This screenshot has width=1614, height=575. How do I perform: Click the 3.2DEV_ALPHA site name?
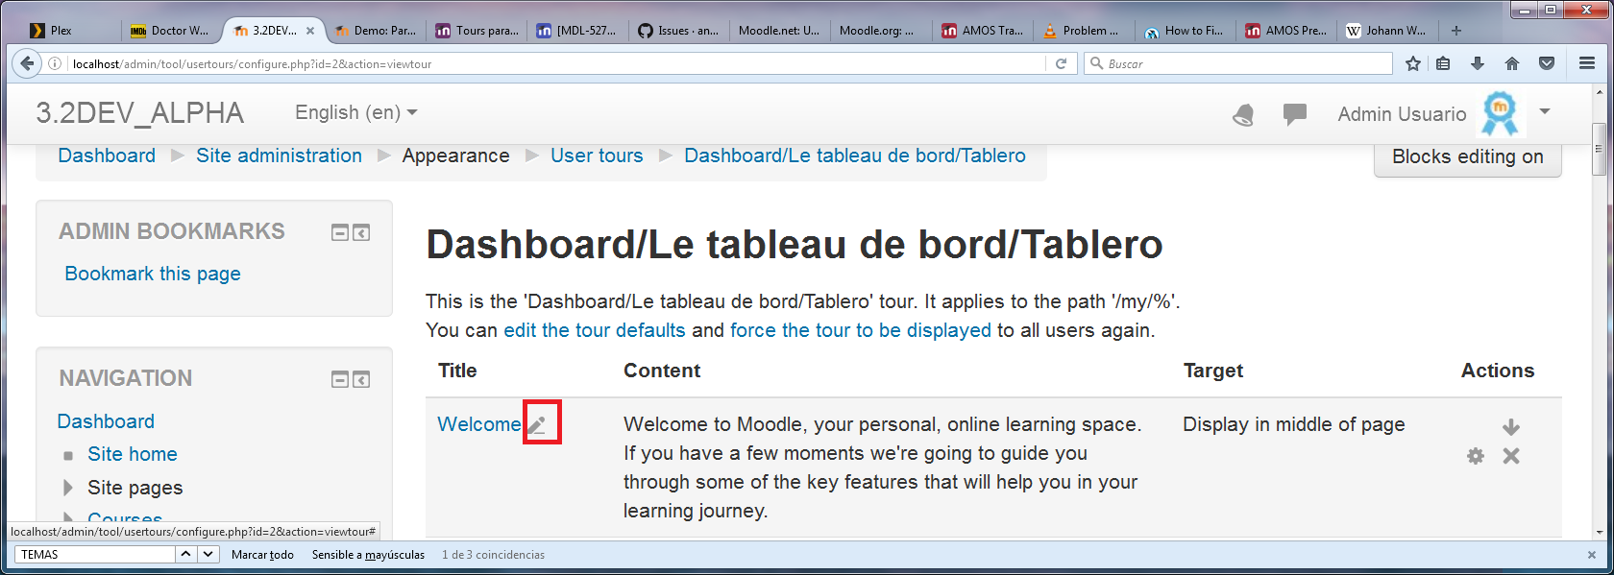[x=140, y=113]
